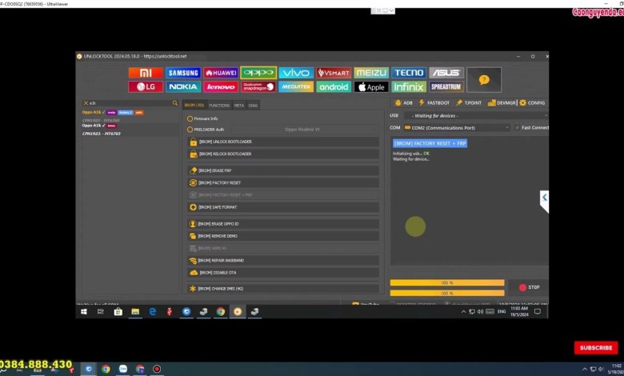Open Edge in the remote taskbar
The width and height of the screenshot is (624, 376).
[x=153, y=312]
